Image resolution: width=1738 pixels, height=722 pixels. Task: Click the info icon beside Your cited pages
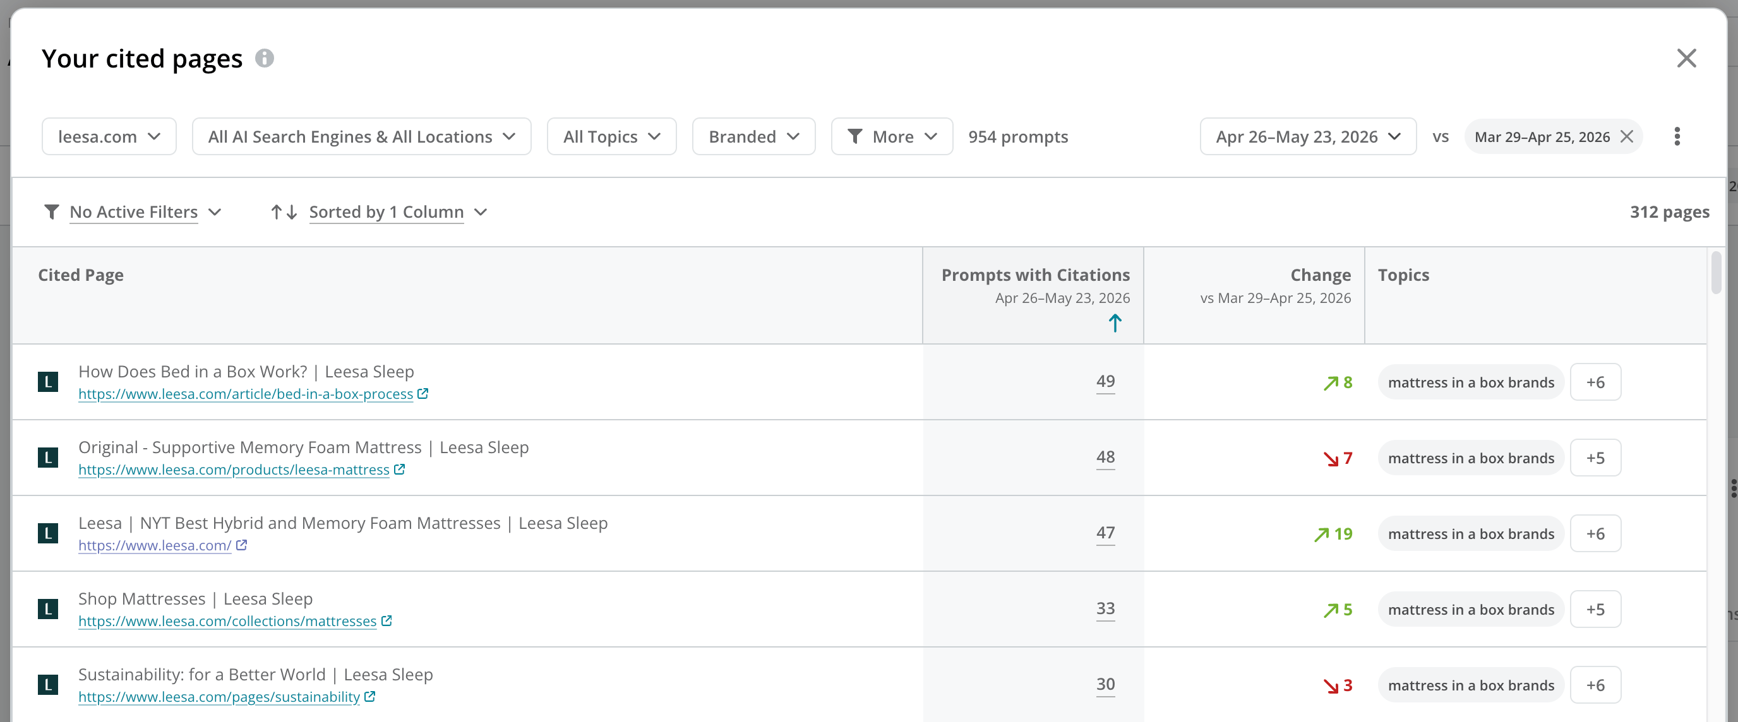click(265, 59)
